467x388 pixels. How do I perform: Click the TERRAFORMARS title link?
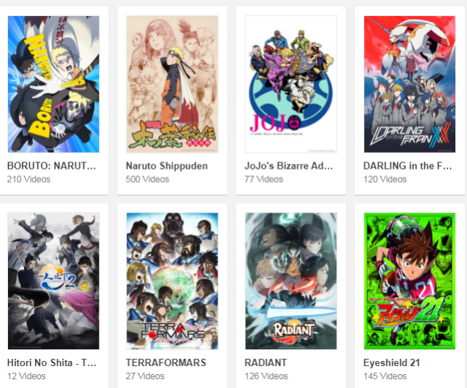point(166,362)
